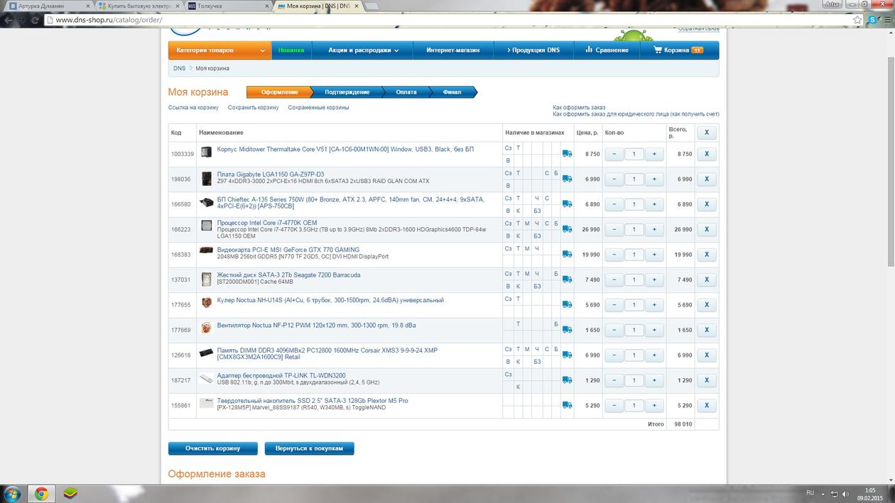Open the Сохраненные корзины link
Screen dimensions: 895x503
318,108
